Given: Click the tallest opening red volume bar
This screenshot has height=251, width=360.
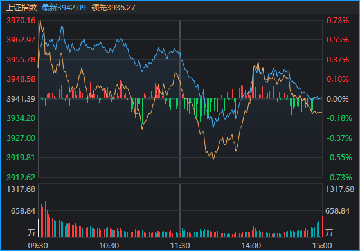Looking at the screenshot, I should [39, 210].
